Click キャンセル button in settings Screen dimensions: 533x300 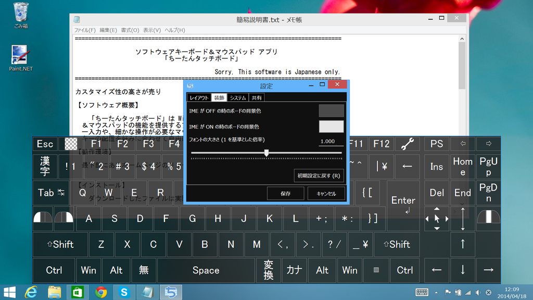326,194
